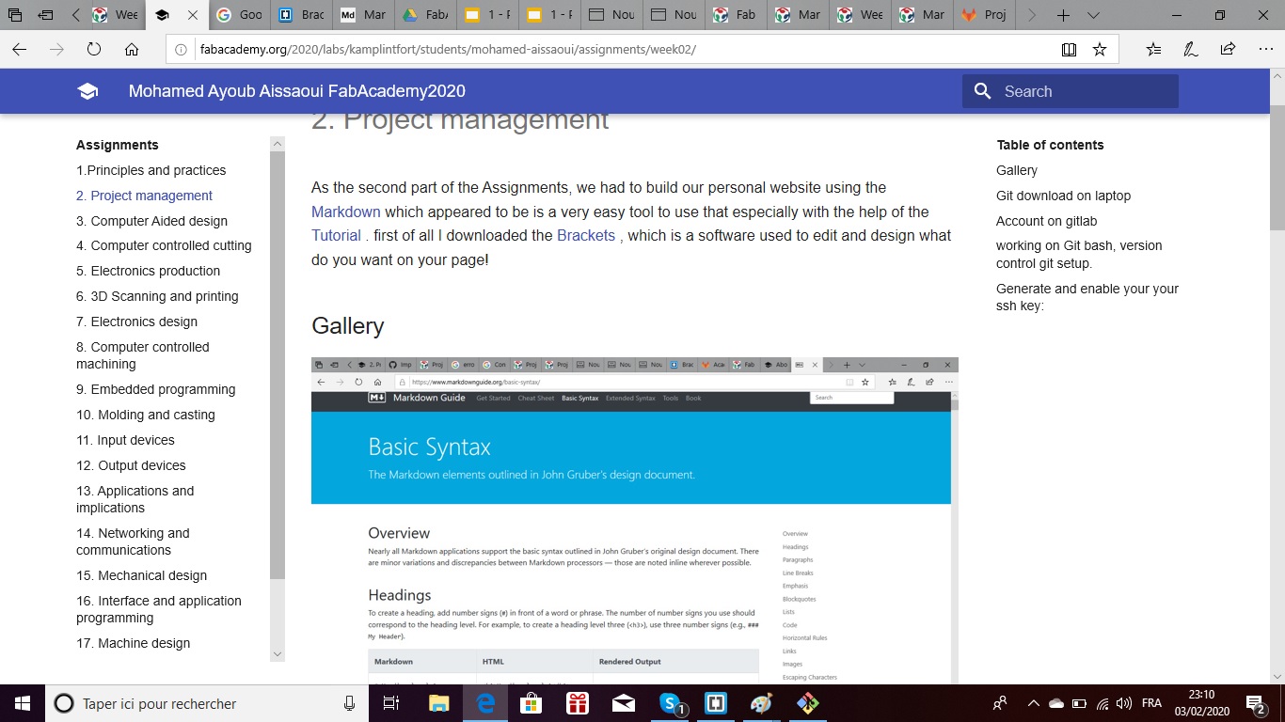Click the search magnifier icon
The width and height of the screenshot is (1285, 722).
(983, 91)
